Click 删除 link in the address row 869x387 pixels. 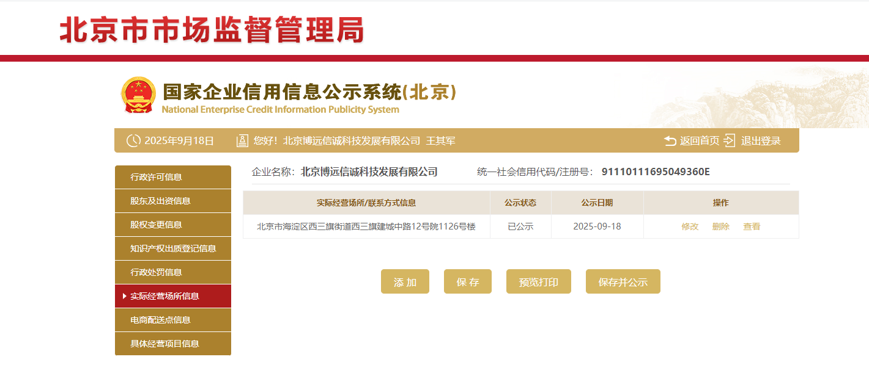pyautogui.click(x=720, y=226)
